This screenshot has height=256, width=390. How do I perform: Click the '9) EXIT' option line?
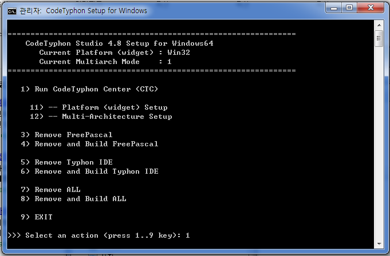point(37,217)
